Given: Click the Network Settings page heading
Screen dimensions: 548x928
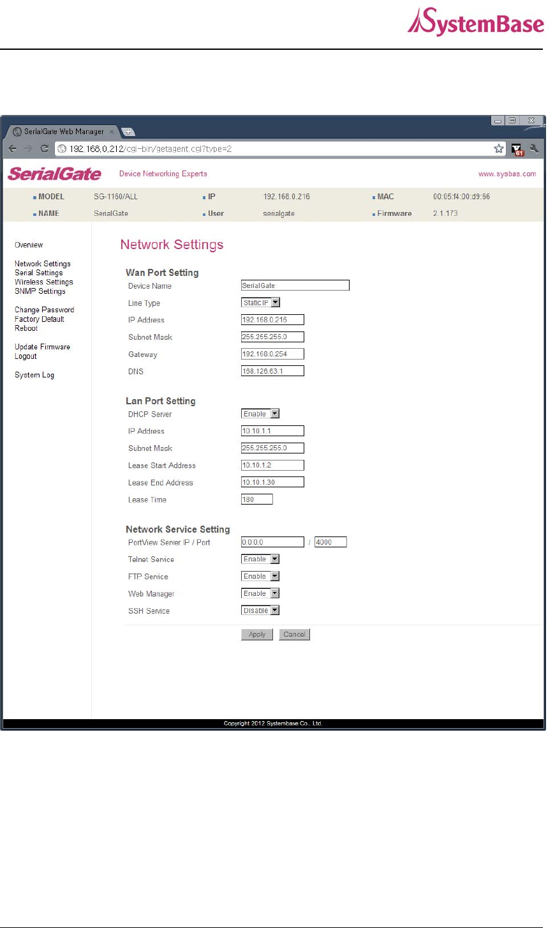Looking at the screenshot, I should [172, 245].
